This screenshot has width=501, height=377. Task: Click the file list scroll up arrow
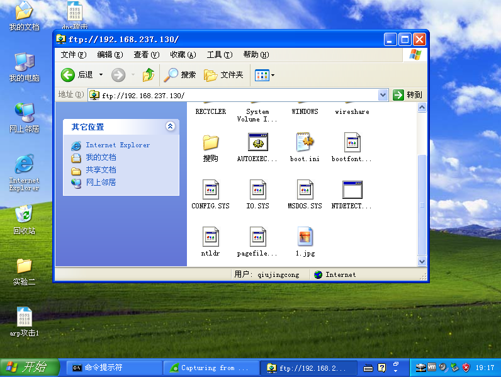coord(422,108)
